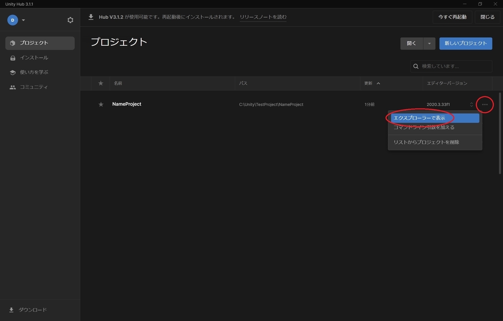Click the download arrow icon at sidebar bottom

pyautogui.click(x=11, y=310)
